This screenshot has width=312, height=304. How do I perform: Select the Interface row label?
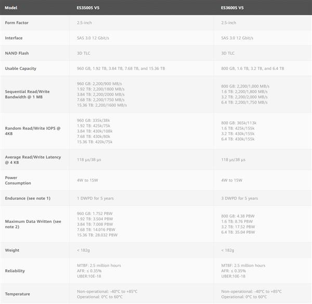point(14,38)
